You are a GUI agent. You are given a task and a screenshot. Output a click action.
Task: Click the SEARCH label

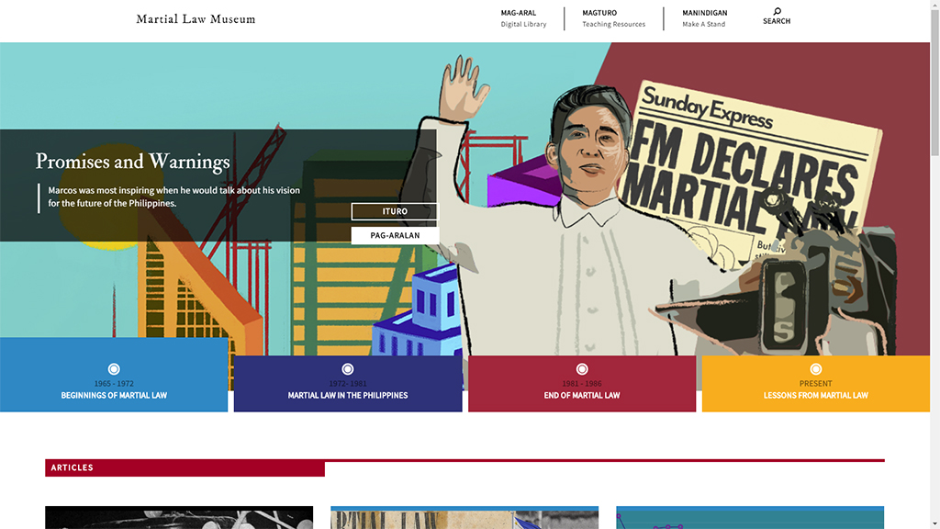click(x=777, y=21)
